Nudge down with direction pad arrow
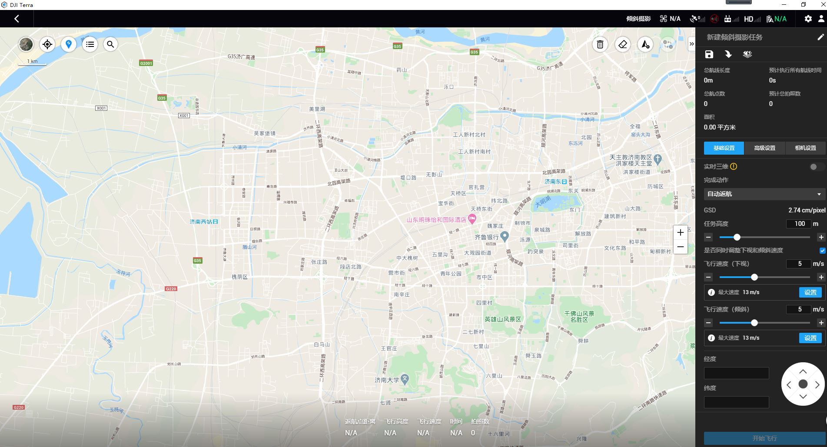The height and width of the screenshot is (447, 827). 803,397
